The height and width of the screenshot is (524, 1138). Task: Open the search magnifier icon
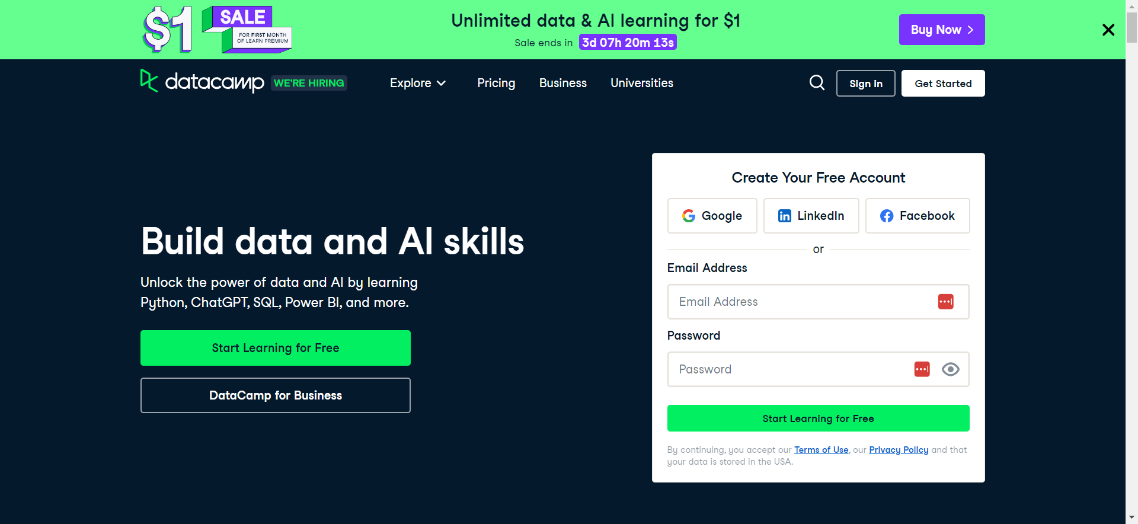click(x=817, y=82)
